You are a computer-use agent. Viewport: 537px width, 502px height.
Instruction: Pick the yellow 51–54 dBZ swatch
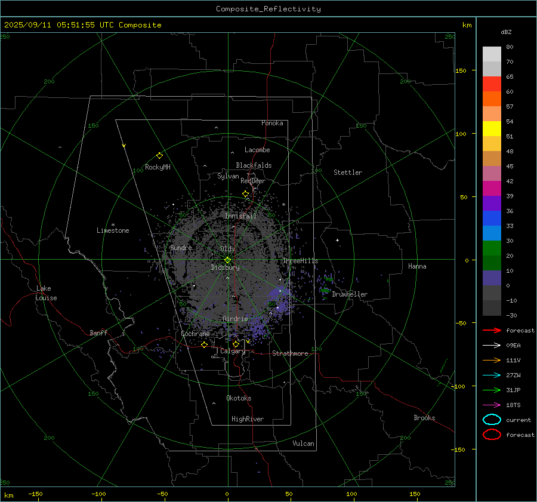point(492,129)
